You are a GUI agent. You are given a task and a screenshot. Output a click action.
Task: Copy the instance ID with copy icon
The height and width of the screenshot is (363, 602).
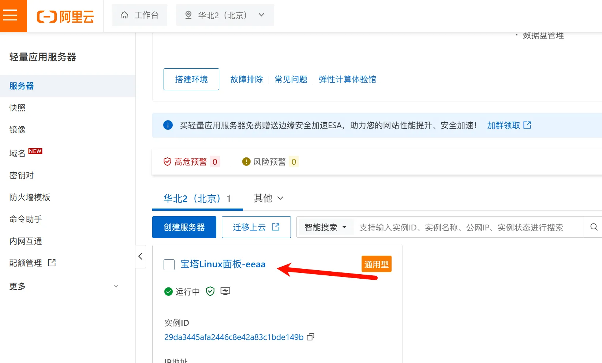click(311, 337)
